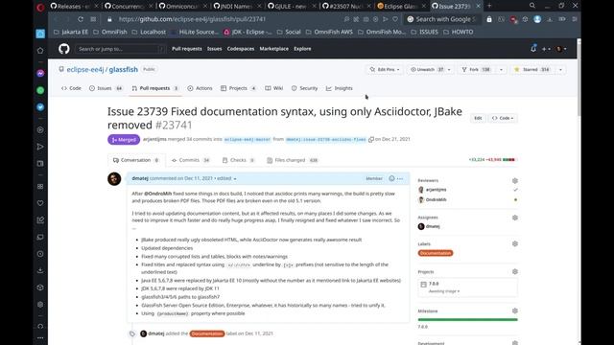The height and width of the screenshot is (345, 614).
Task: Click dmatej's avatar beside the comment
Action: [x=114, y=179]
